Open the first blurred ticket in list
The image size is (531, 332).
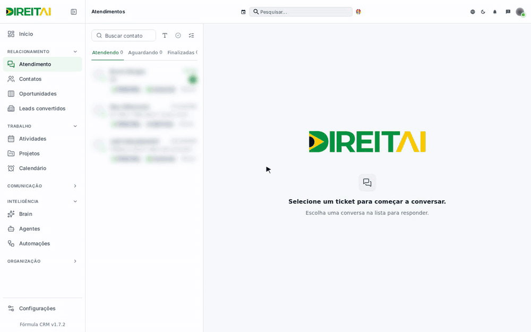pyautogui.click(x=144, y=80)
